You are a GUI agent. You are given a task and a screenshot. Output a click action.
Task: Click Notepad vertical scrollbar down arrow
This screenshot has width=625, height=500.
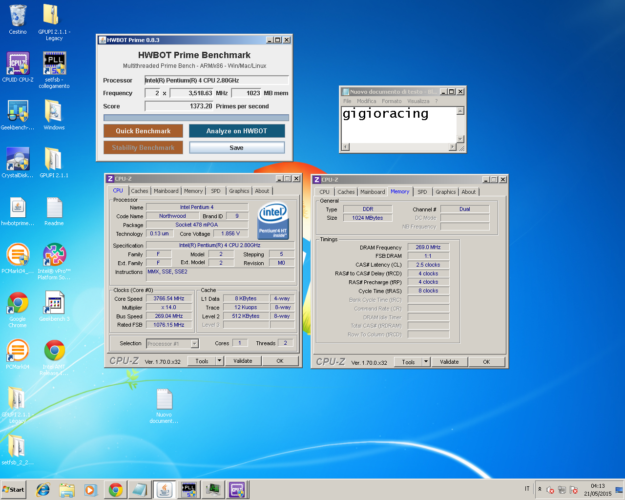(x=460, y=139)
